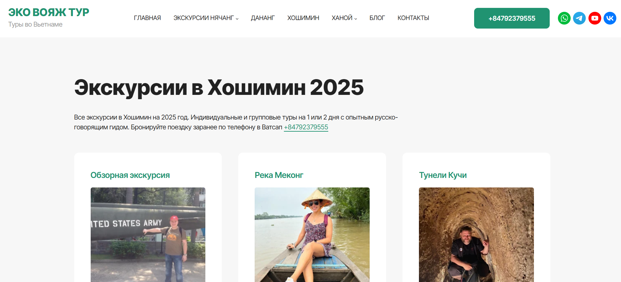Follow the underlined +84792379555 phone link in text
This screenshot has height=282, width=621.
(306, 127)
